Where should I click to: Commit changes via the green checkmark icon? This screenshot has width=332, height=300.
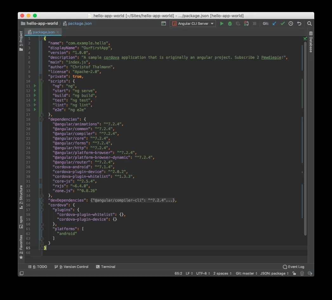tap(282, 23)
